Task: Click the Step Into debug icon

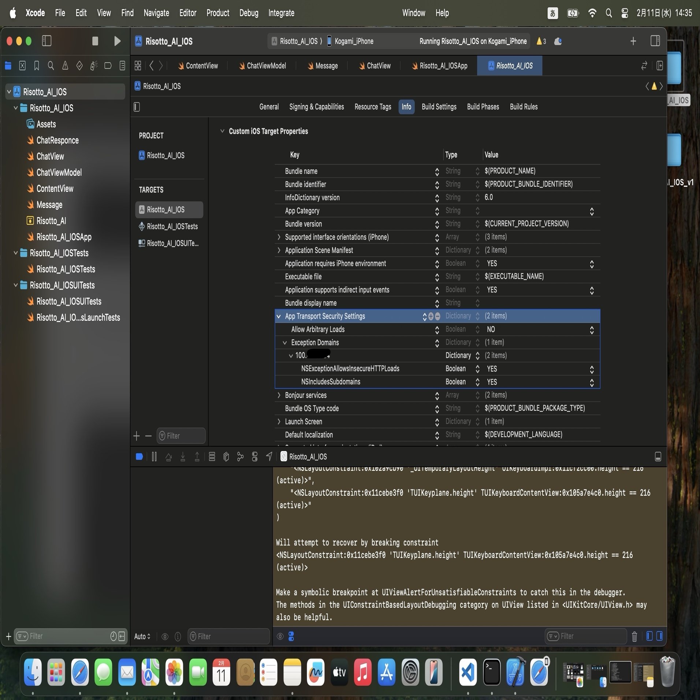Action: [183, 457]
